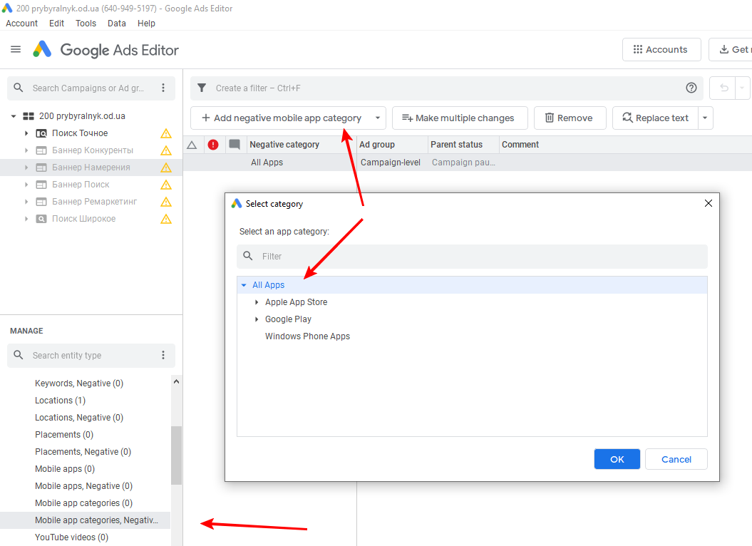This screenshot has width=752, height=546.
Task: Expand the Apple App Store category
Action: 257,302
